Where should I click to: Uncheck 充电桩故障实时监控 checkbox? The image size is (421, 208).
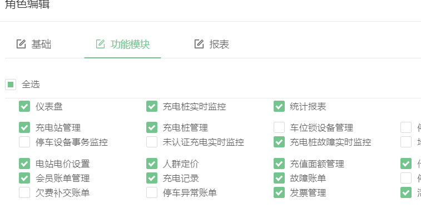pos(279,142)
